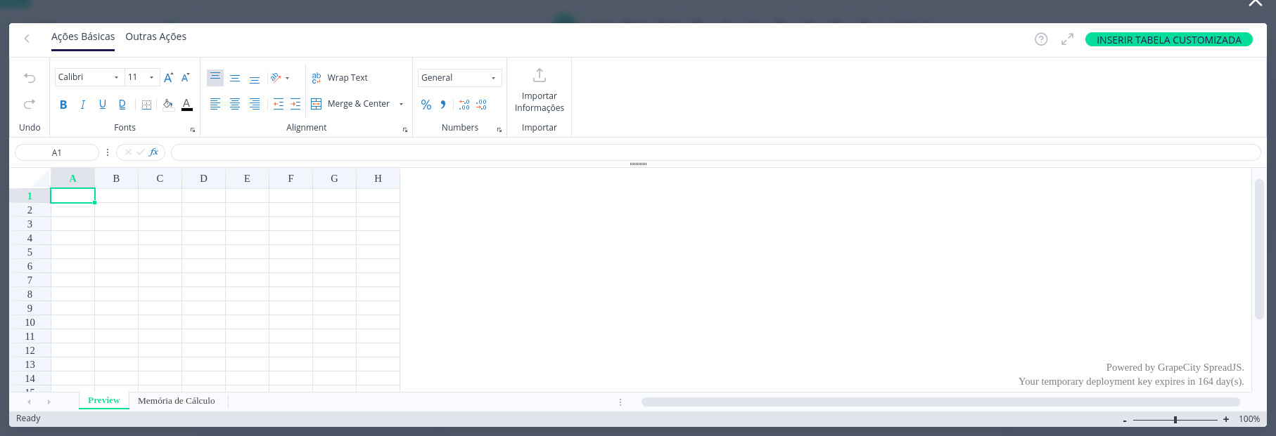Click the Importar Informações upload icon
Image resolution: width=1276 pixels, height=436 pixels.
[x=540, y=75]
